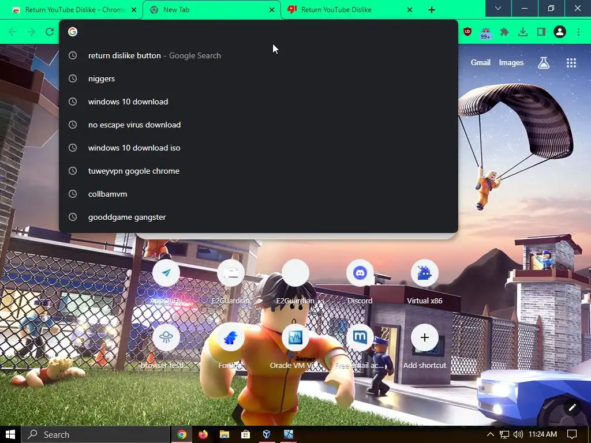Image resolution: width=591 pixels, height=443 pixels.
Task: Open the Search Labs flask icon
Action: (x=544, y=63)
